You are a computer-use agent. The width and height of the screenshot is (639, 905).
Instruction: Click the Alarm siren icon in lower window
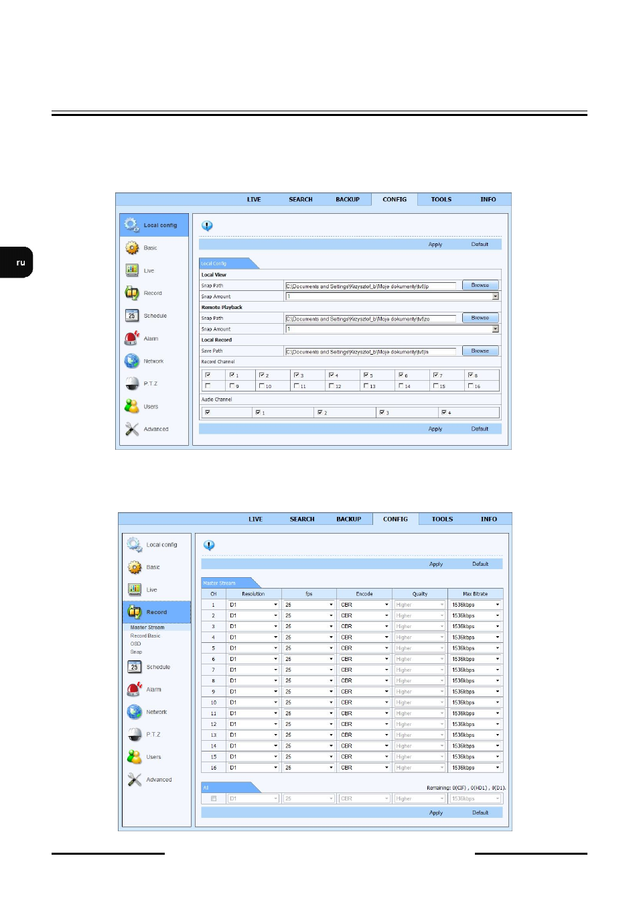pyautogui.click(x=135, y=689)
